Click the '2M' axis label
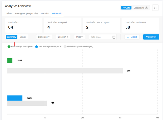This screenshot has width=163, height=120. (x=82, y=118)
